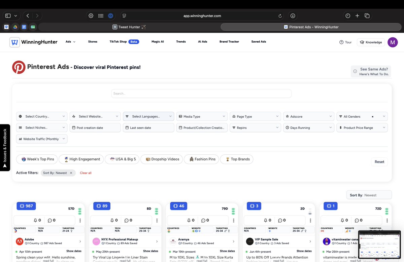Click the Reset filters button

[x=379, y=162]
